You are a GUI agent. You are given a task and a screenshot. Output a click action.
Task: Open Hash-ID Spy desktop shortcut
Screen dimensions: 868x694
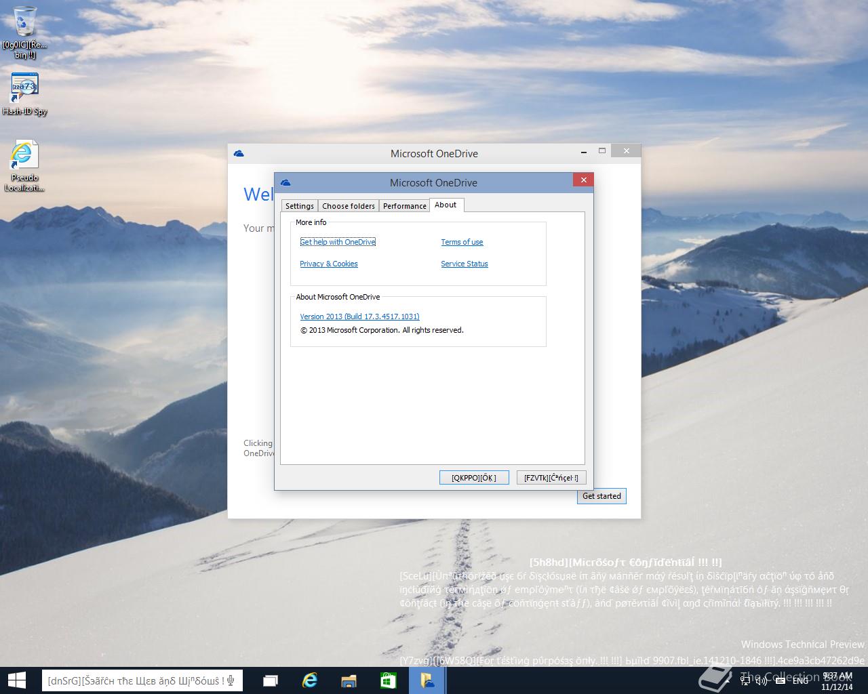pyautogui.click(x=25, y=94)
